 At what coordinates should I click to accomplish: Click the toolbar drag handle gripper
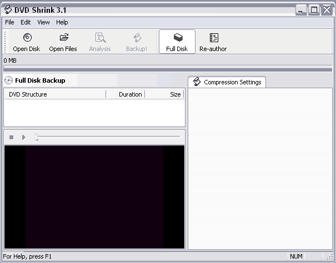click(6, 42)
